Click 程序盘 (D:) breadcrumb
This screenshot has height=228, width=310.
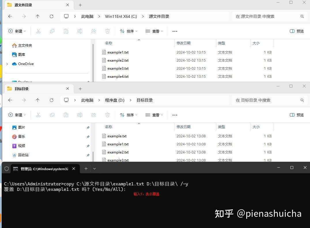pos(115,100)
